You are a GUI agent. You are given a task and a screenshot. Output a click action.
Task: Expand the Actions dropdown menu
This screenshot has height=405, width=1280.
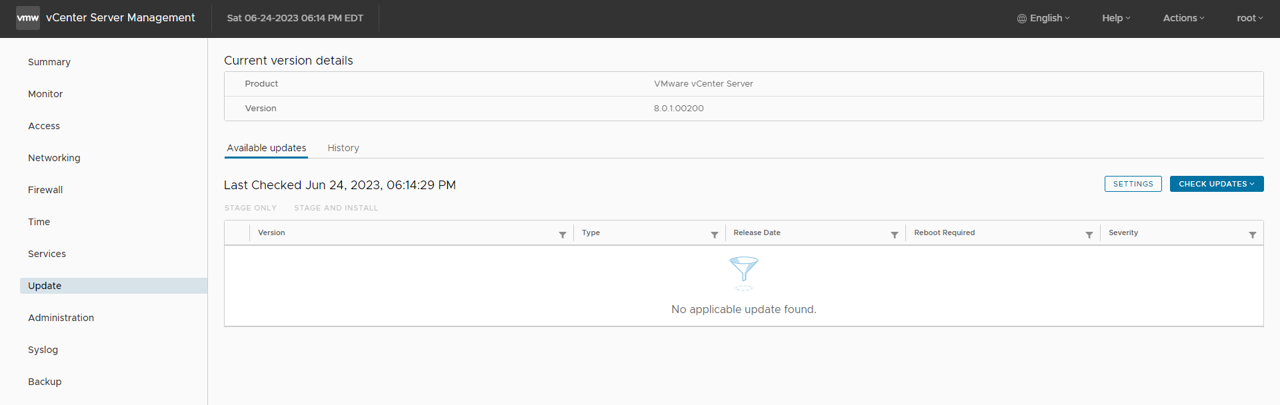click(x=1183, y=18)
